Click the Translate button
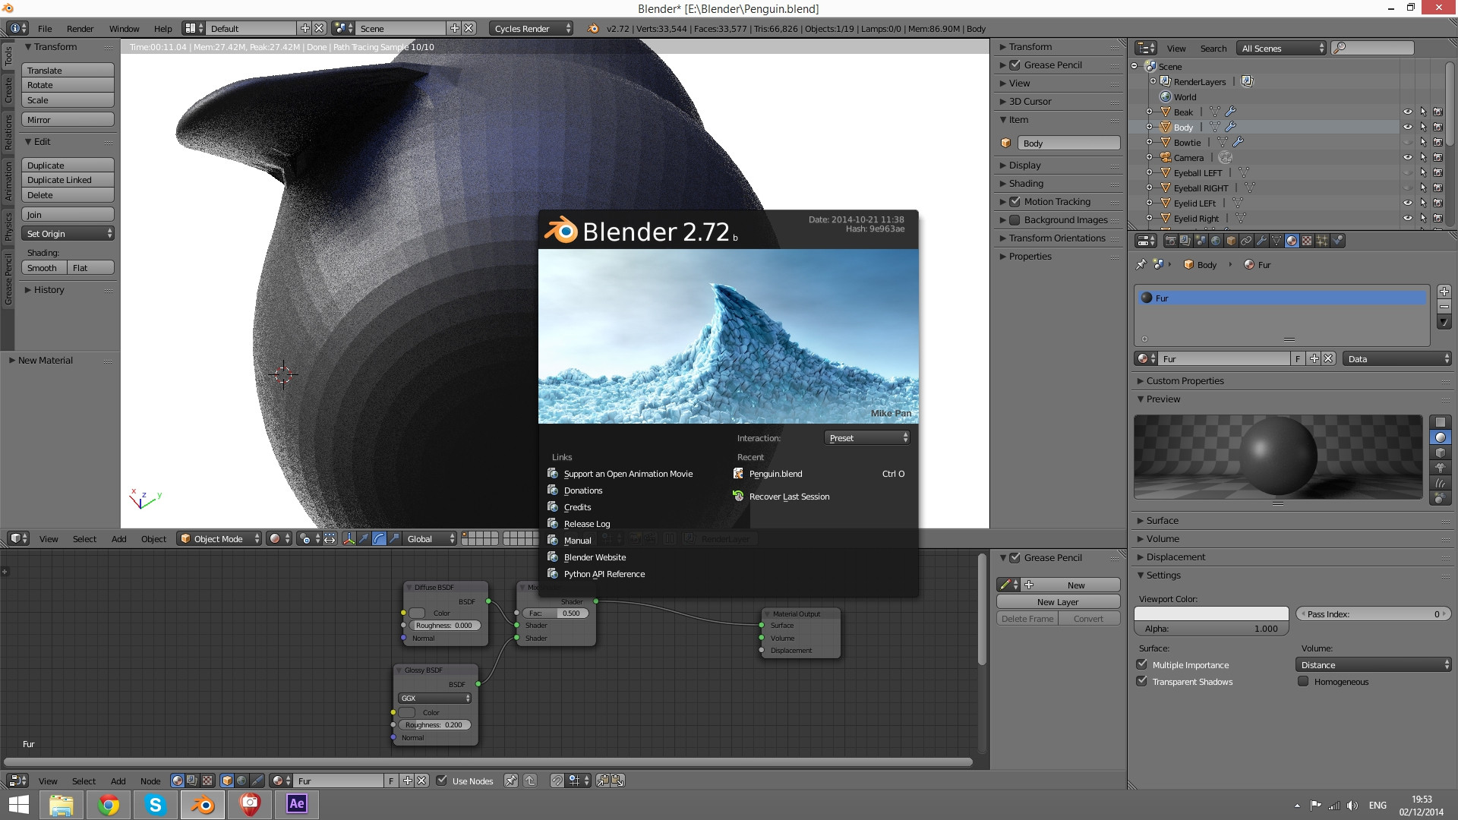Screen dimensions: 1458x820 click(68, 70)
